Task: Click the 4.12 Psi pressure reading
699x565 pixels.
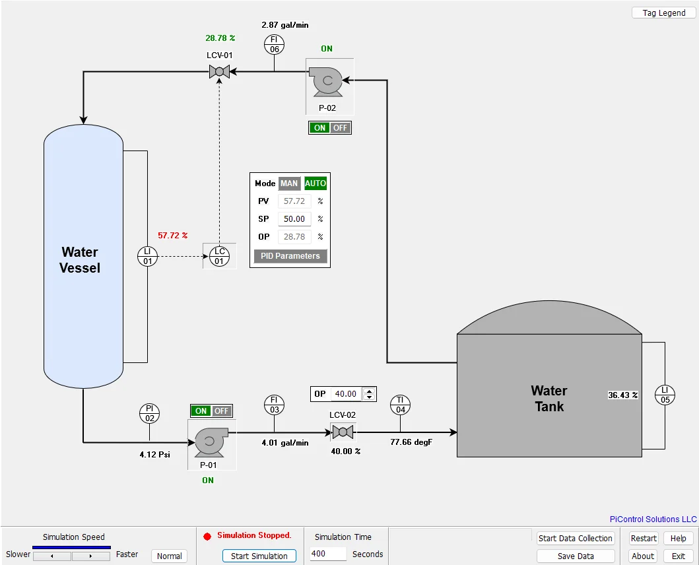Action: tap(154, 454)
